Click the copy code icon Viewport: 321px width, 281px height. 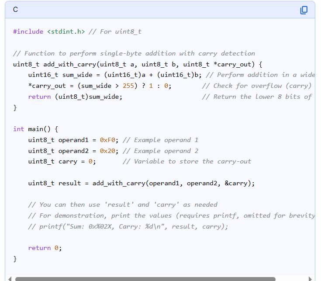304,10
